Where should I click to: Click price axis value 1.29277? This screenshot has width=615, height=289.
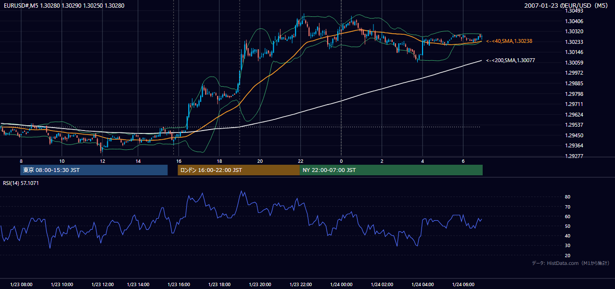click(x=574, y=156)
